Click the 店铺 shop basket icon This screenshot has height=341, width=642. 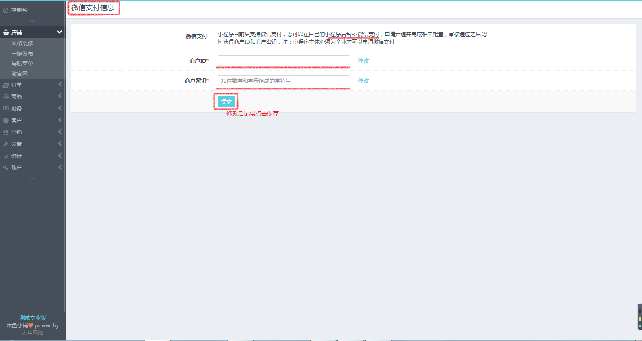coord(6,32)
